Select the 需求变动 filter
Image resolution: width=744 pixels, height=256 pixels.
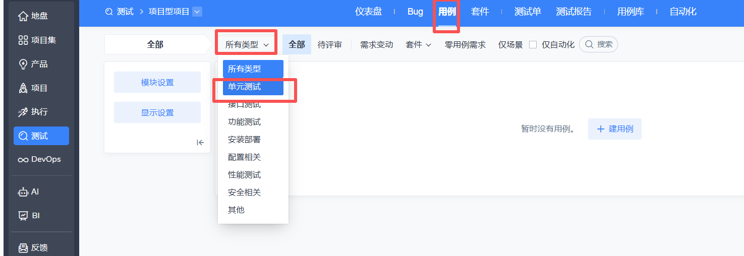point(376,45)
